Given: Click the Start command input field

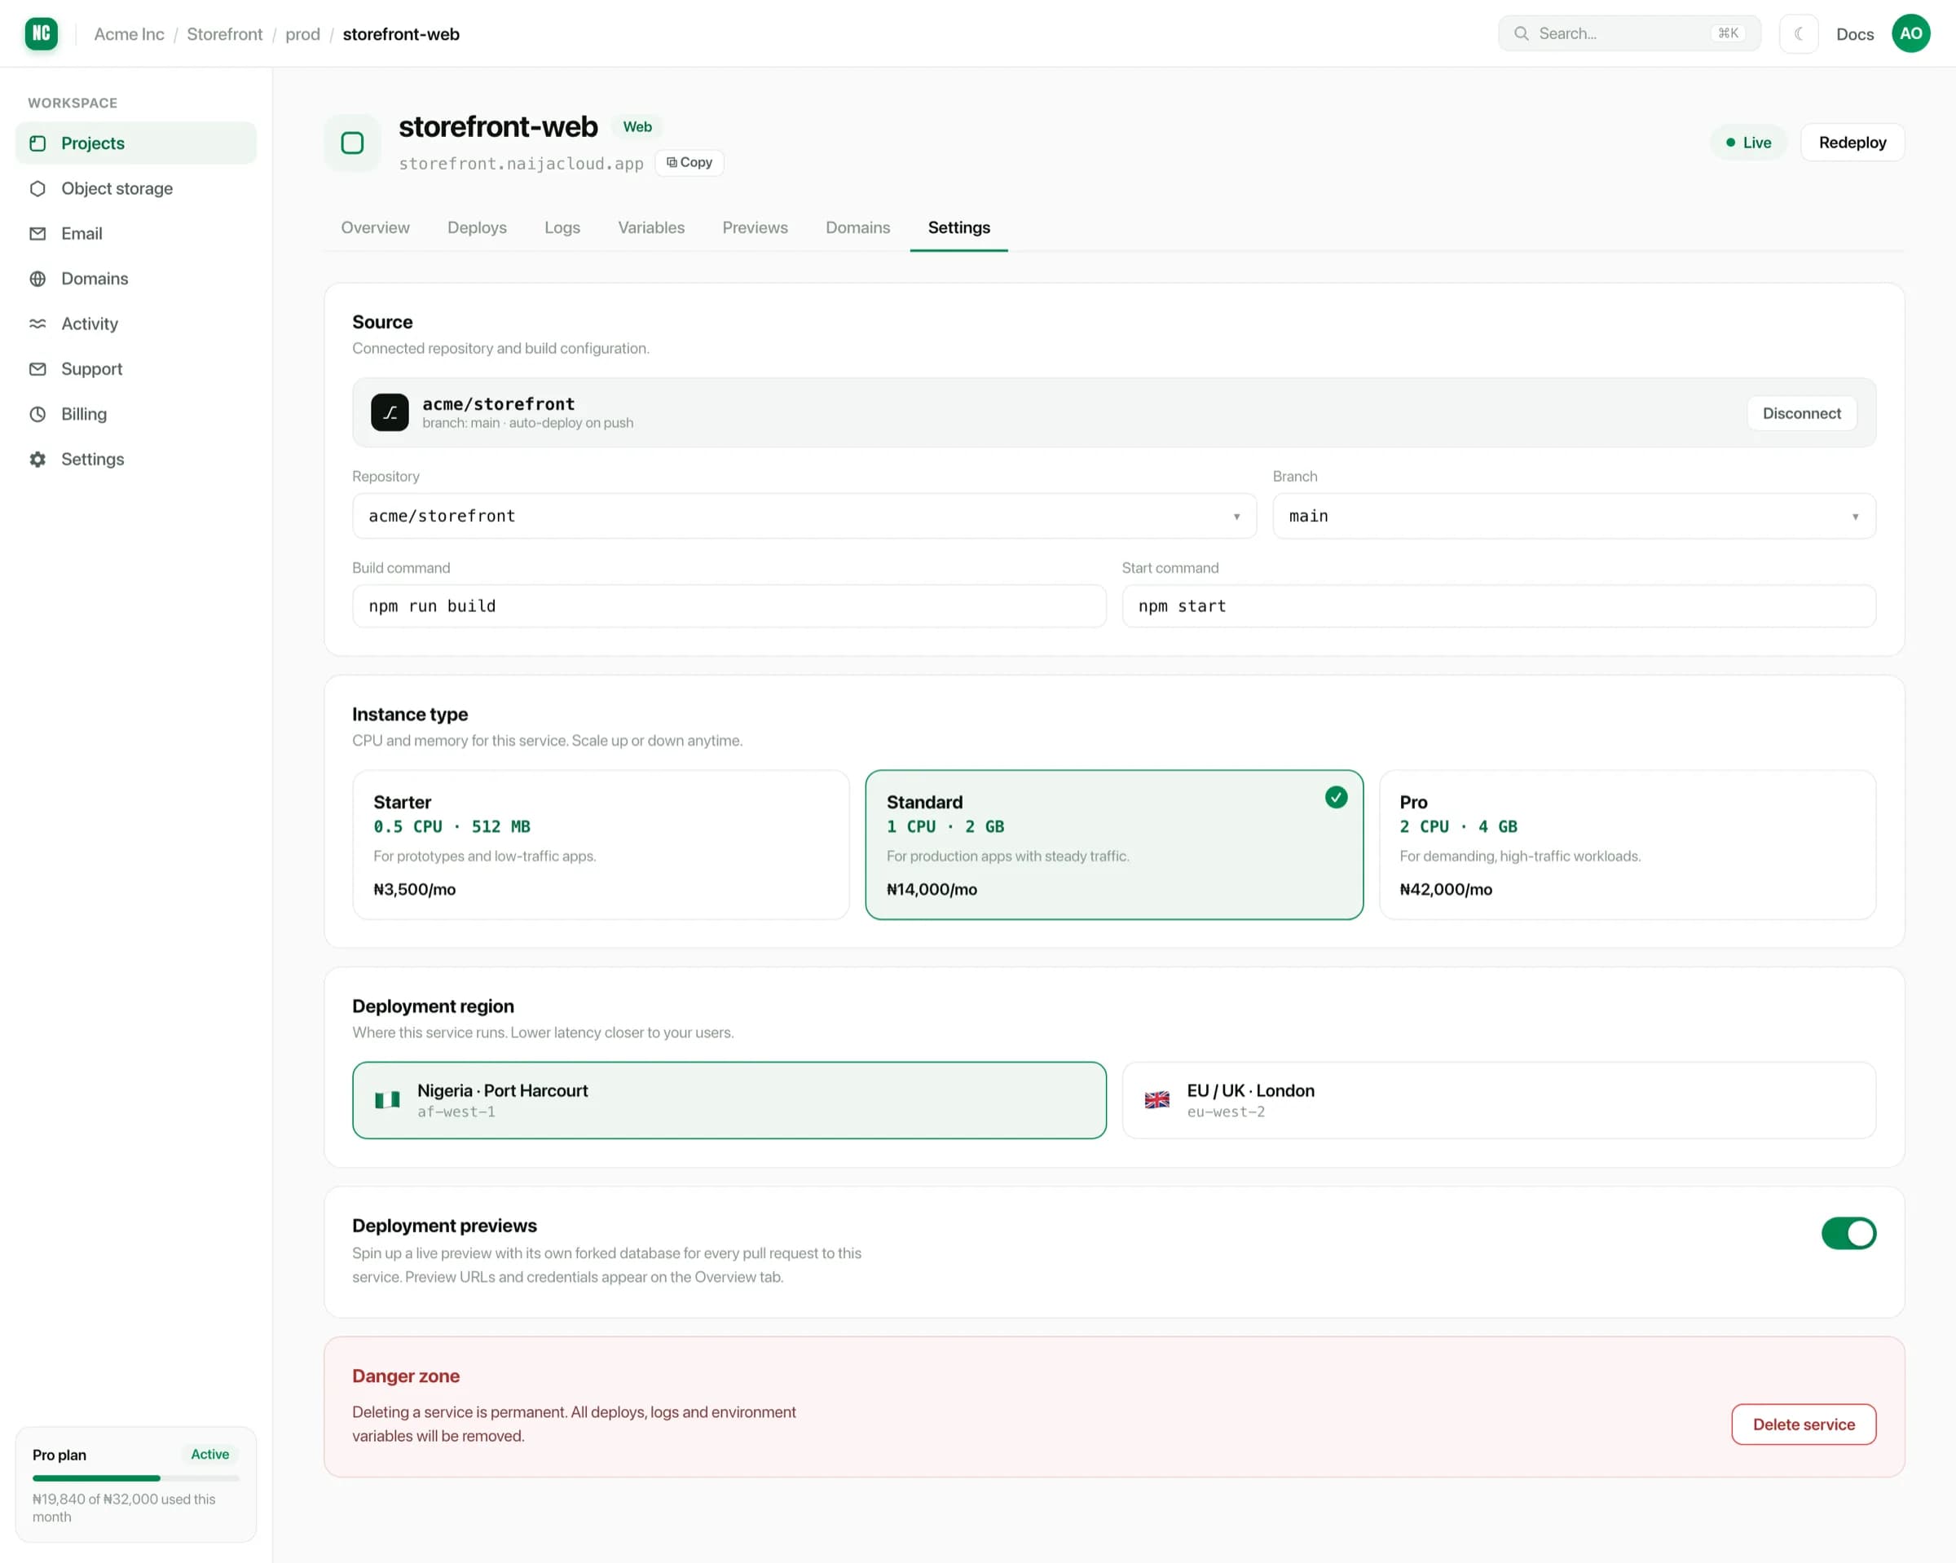Looking at the screenshot, I should (1499, 606).
